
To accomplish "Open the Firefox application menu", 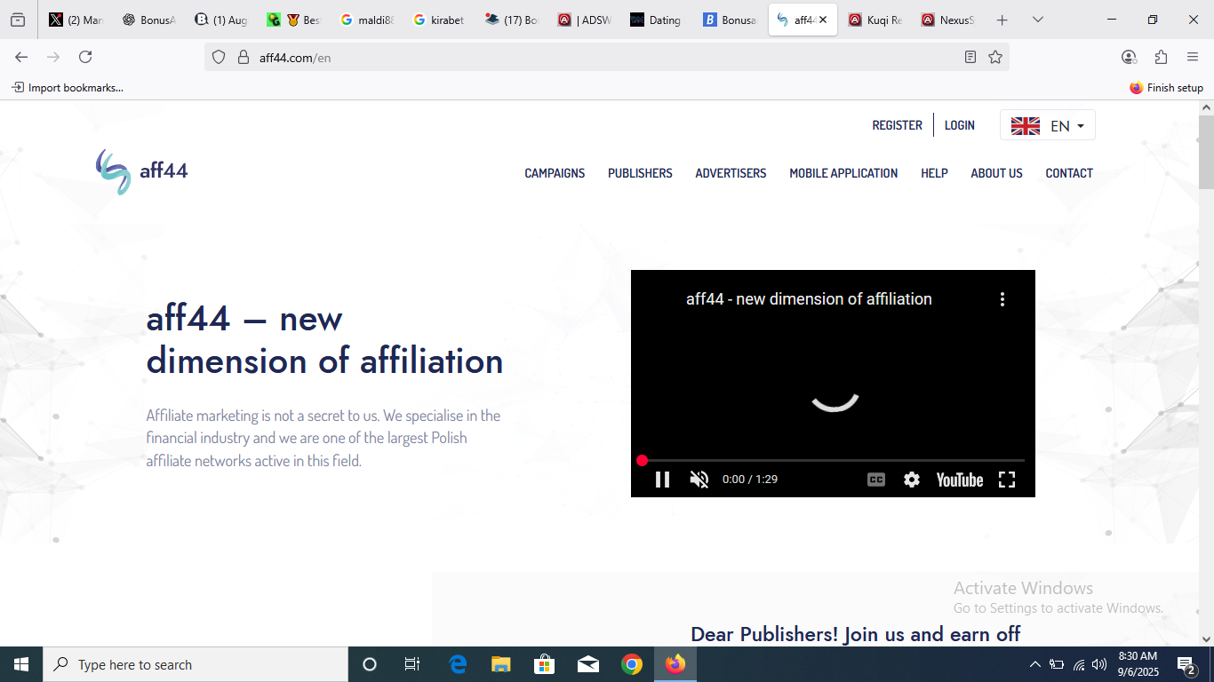I will (1193, 57).
